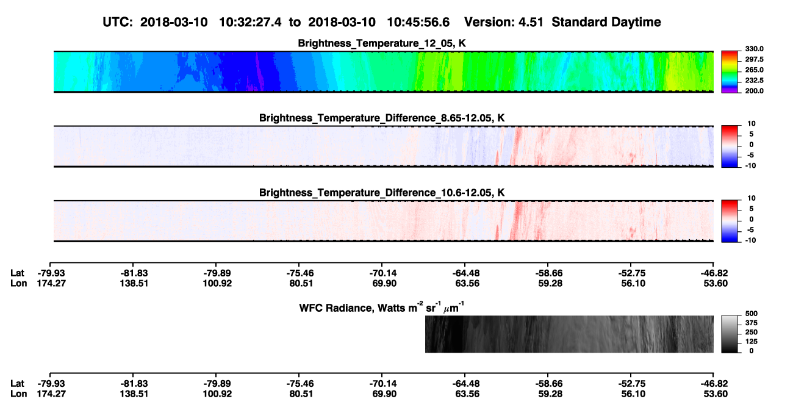
Task: Click Lat -81.83 under the 10.6-12.05 panel
Action: click(133, 273)
